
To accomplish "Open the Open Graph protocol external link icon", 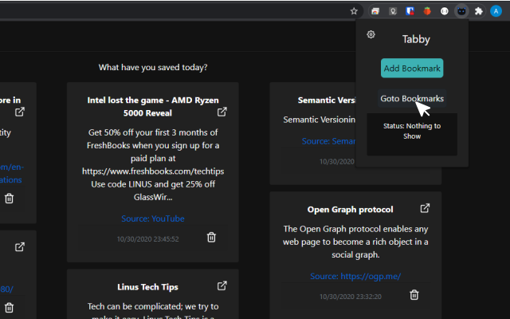I will point(425,208).
